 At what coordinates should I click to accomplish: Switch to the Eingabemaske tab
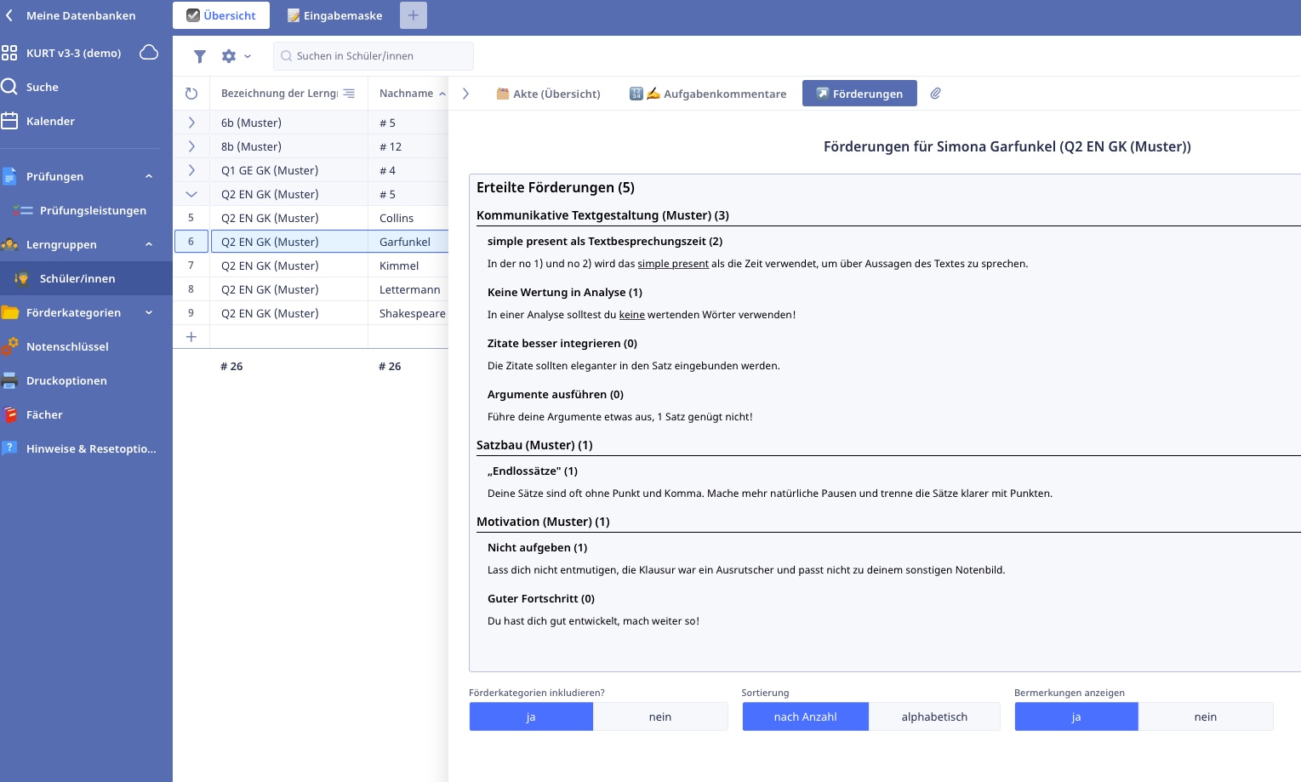click(334, 15)
